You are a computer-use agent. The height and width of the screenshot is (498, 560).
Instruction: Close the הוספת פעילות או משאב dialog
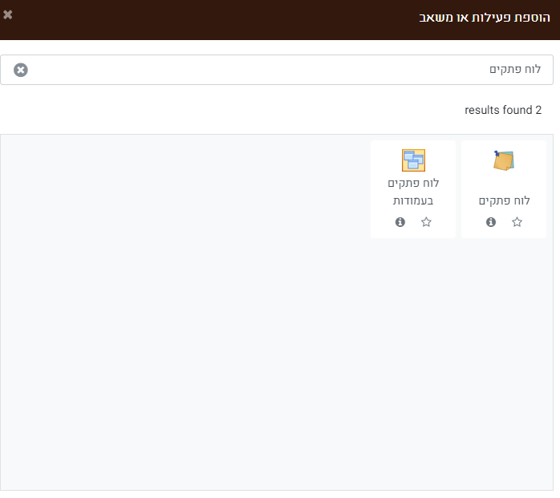point(8,14)
